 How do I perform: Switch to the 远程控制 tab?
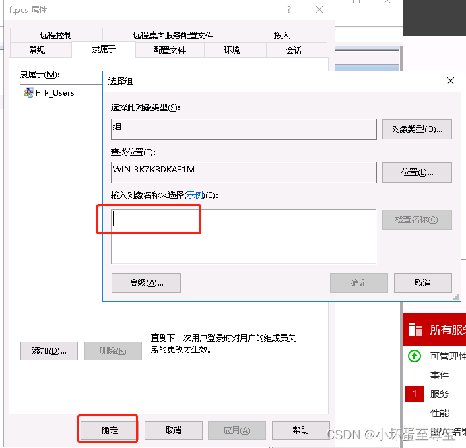point(56,35)
